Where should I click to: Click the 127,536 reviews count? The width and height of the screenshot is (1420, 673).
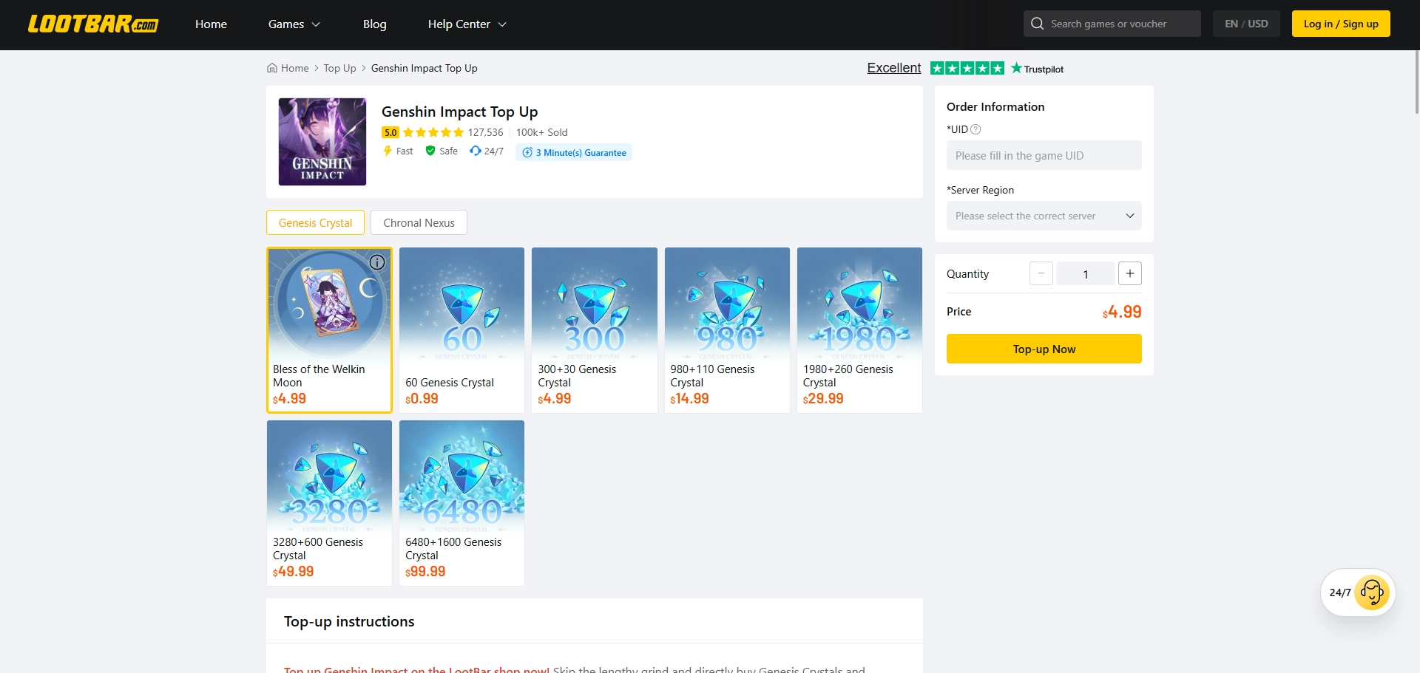click(485, 132)
